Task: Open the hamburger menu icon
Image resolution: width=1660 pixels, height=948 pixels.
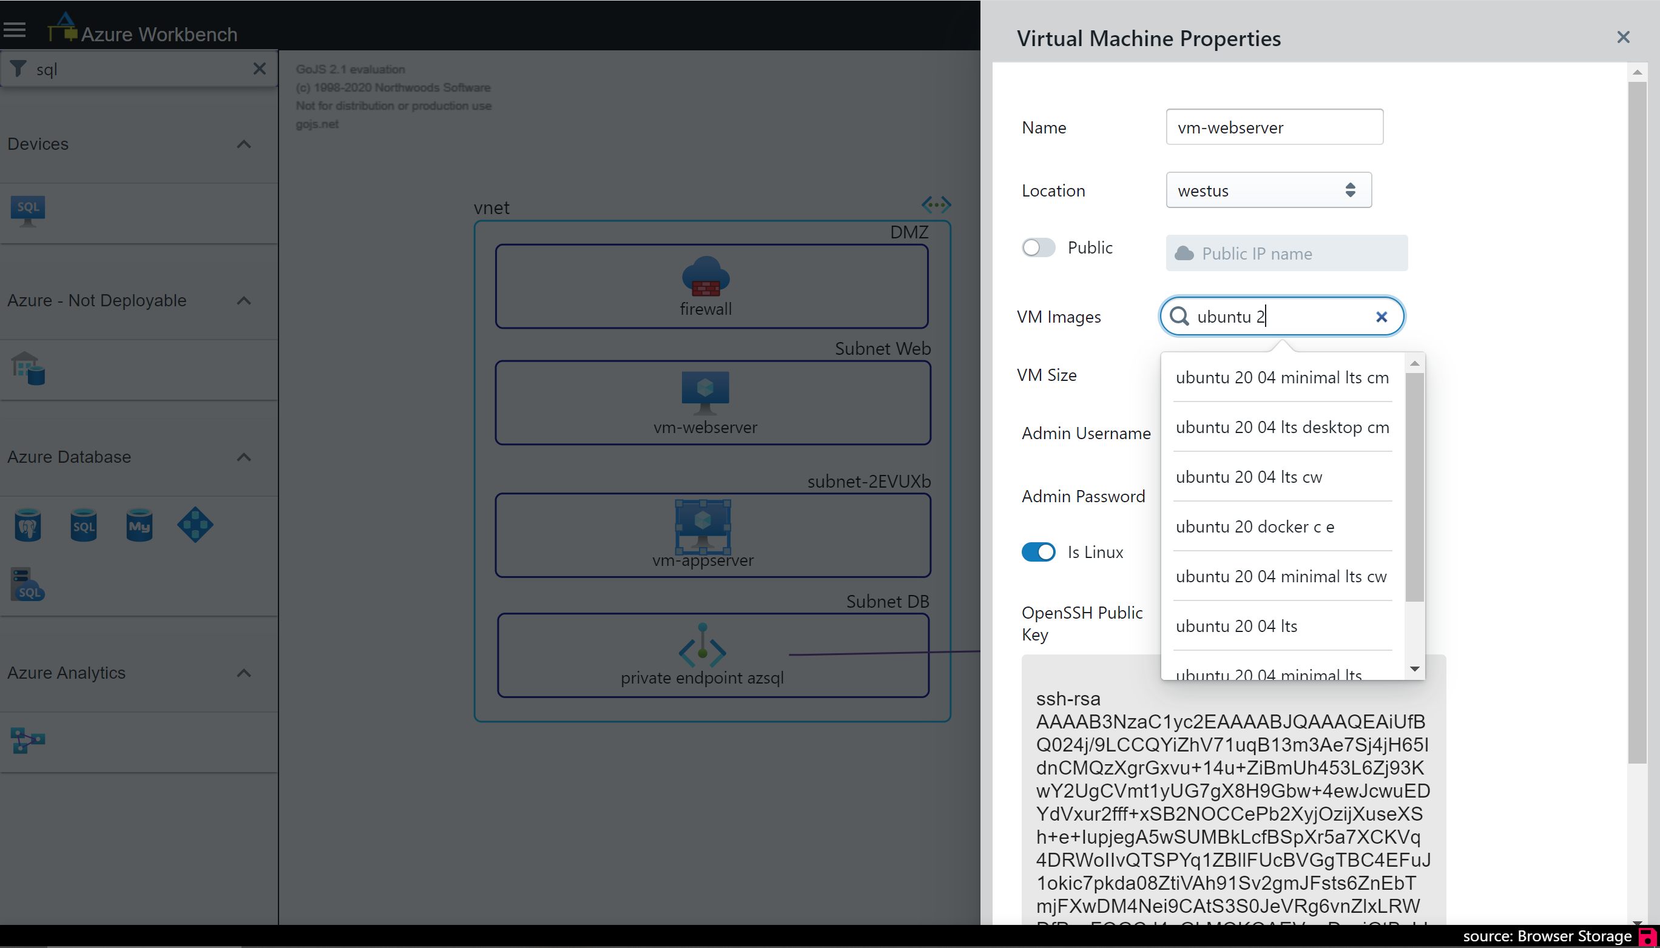Action: click(x=15, y=30)
